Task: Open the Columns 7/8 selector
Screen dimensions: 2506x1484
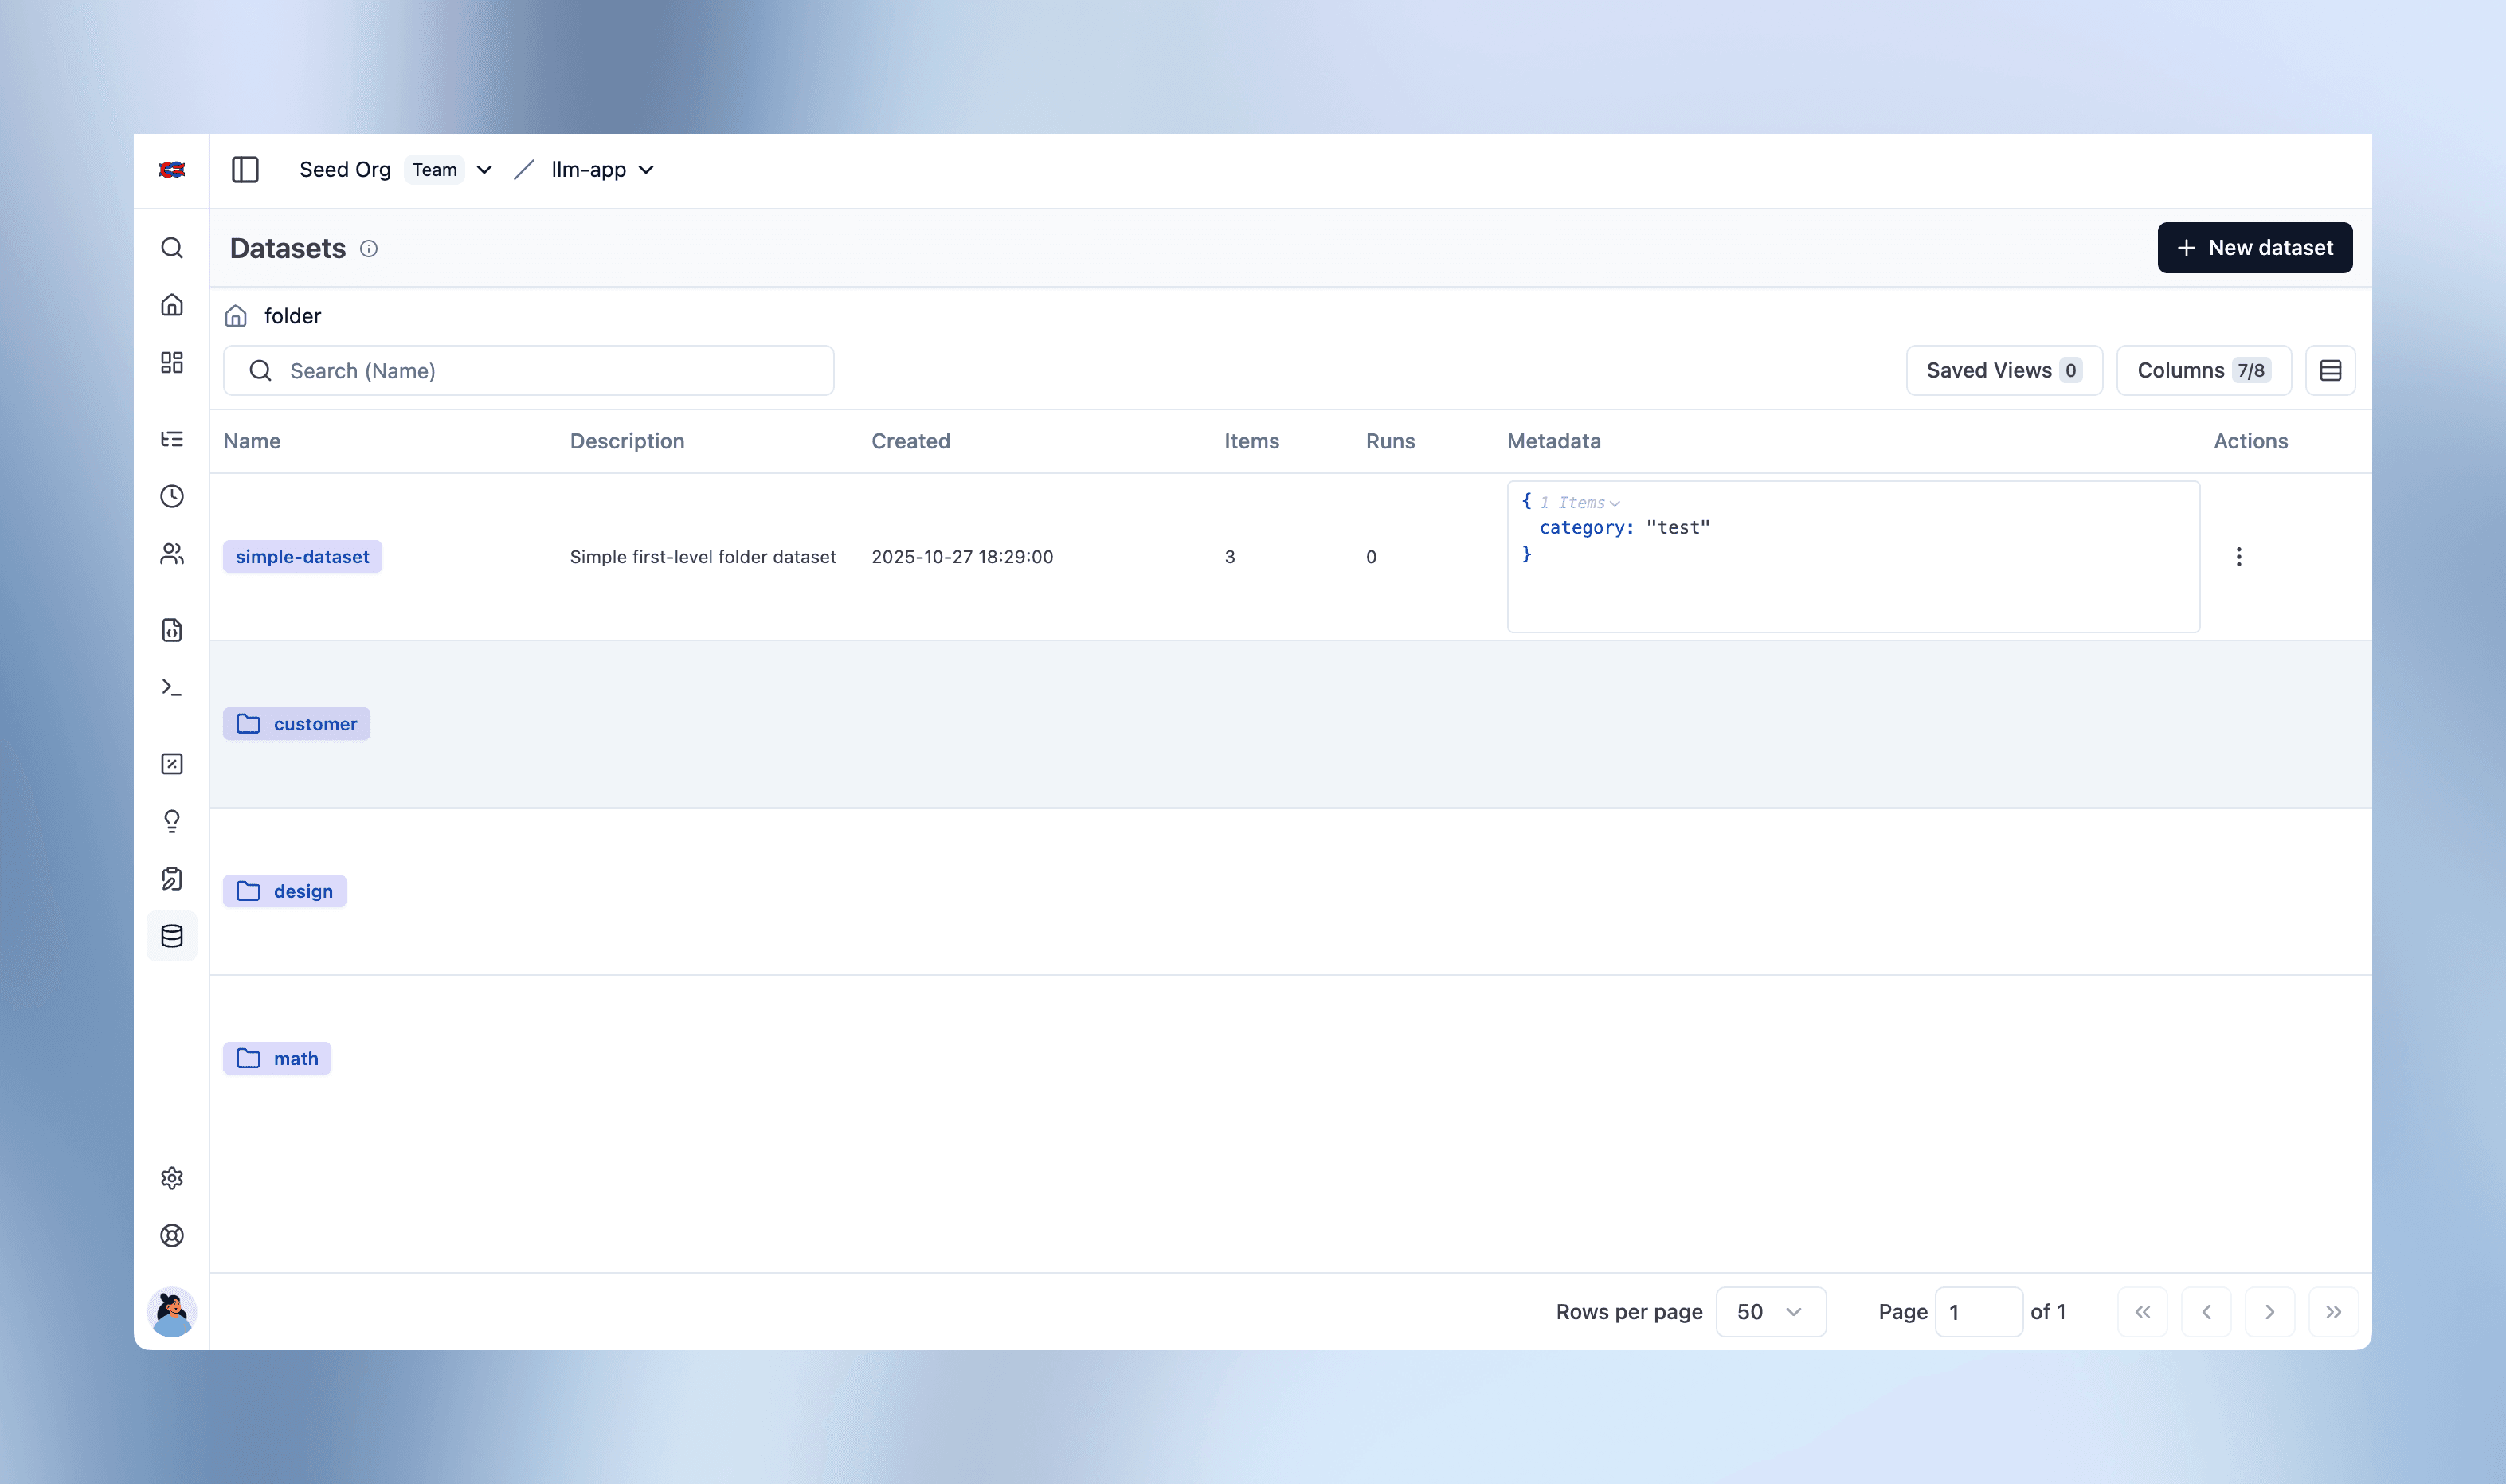Action: click(2203, 370)
